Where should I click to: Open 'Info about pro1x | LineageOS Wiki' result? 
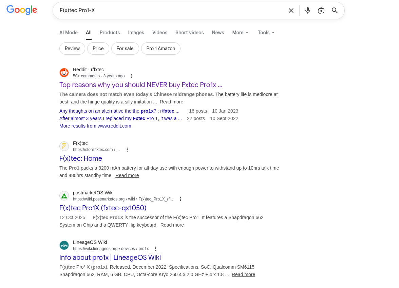coord(110,258)
